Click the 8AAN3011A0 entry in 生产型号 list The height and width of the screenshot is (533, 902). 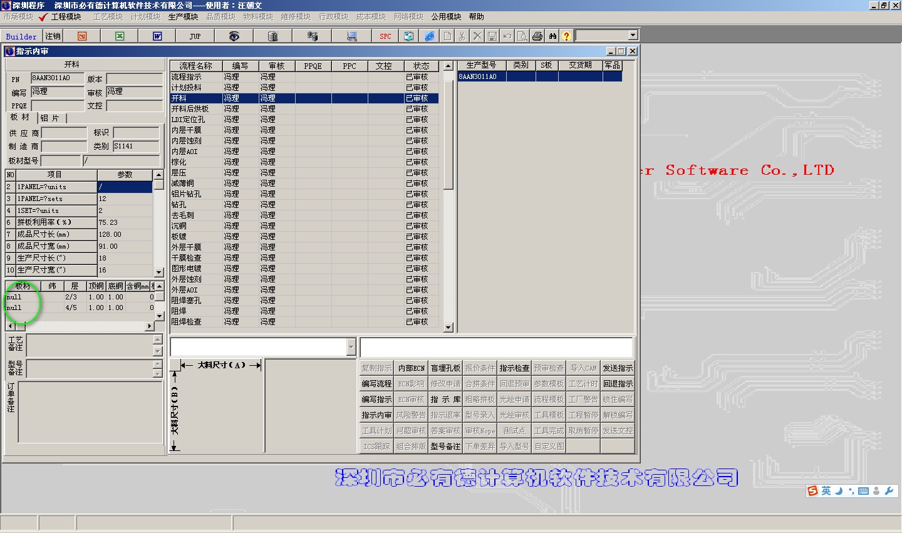(481, 76)
